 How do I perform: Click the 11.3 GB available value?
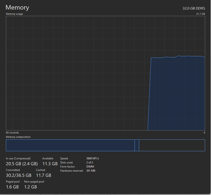[x=50, y=164]
